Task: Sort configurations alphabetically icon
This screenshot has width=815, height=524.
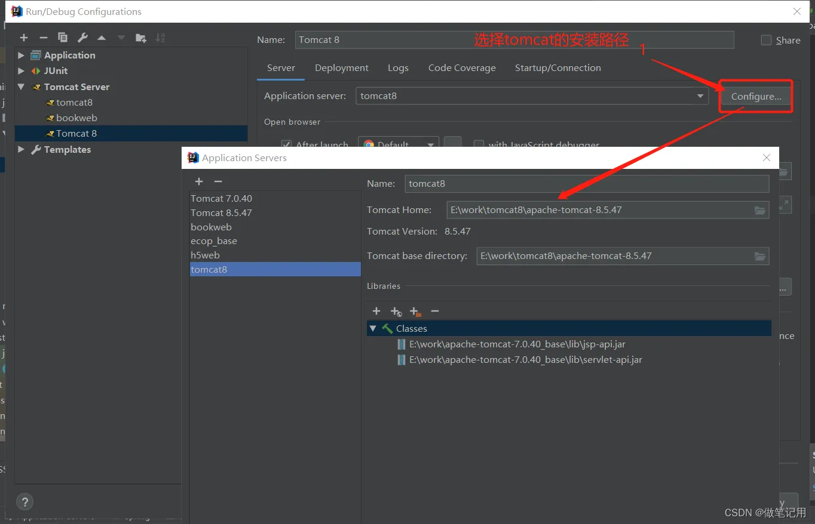Action: [160, 38]
